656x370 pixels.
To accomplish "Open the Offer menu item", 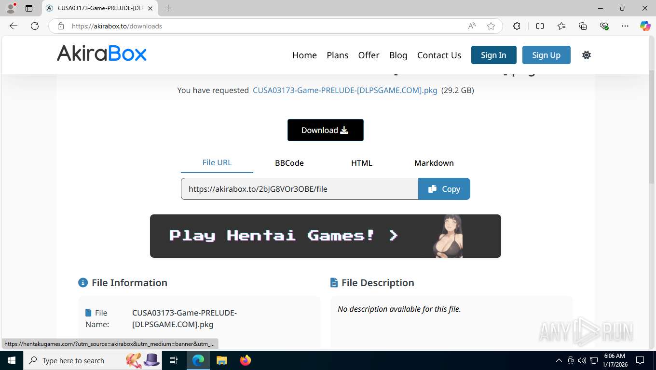I will [369, 55].
